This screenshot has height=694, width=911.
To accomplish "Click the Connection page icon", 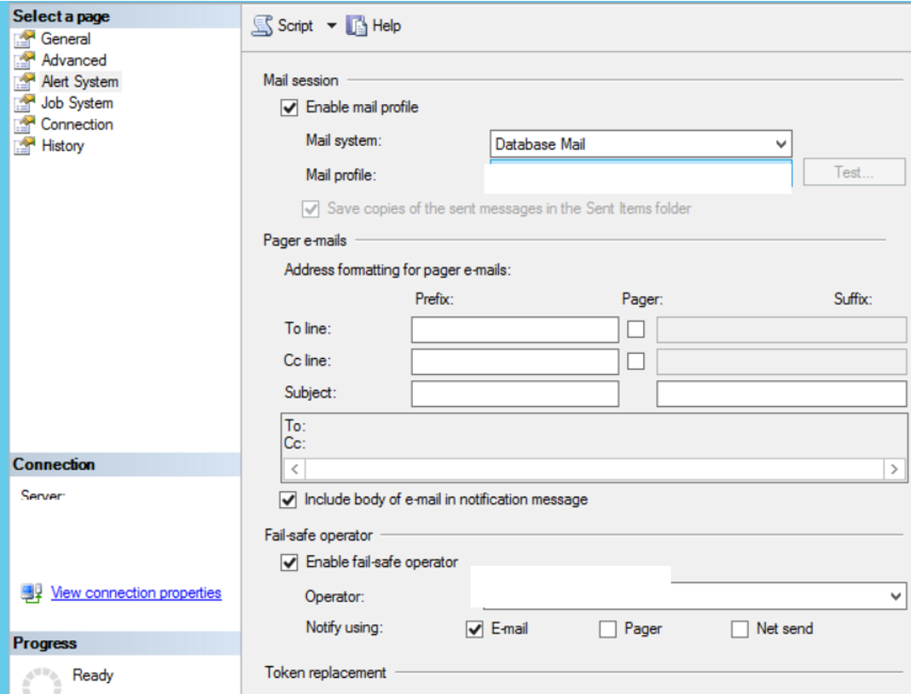I will tap(25, 124).
